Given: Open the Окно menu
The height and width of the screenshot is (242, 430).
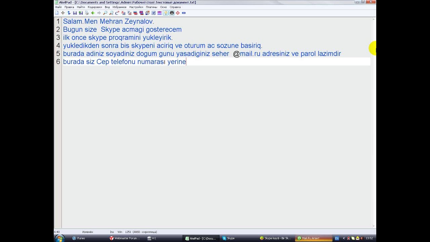Looking at the screenshot, I should (x=163, y=7).
